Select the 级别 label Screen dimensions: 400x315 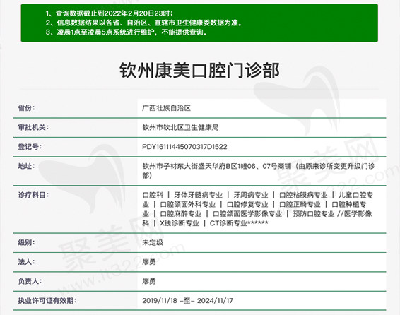[26, 242]
